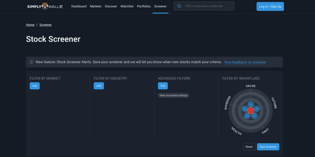Click the Dividend axis handle on the snowflake
The height and width of the screenshot is (157, 315).
coord(245,109)
